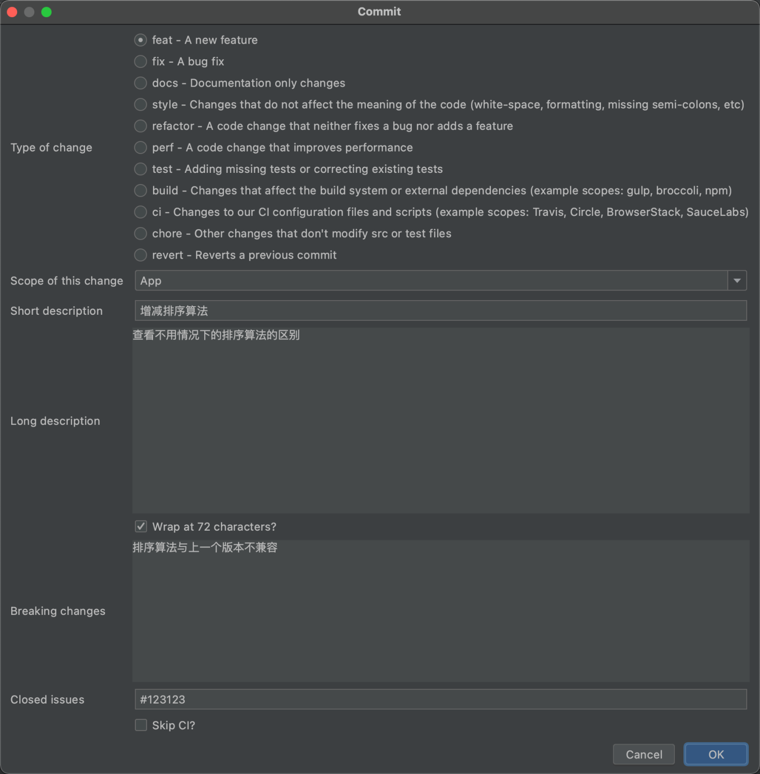Disable 'Wrap at 72 characters?' checkbox
The height and width of the screenshot is (774, 760).
coord(141,527)
